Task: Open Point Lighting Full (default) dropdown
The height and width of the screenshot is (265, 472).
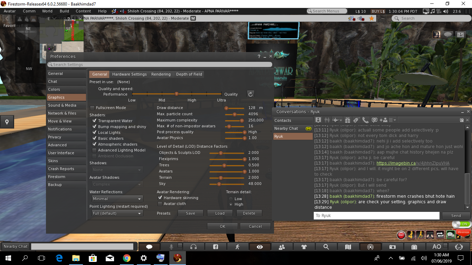Action: 117,213
